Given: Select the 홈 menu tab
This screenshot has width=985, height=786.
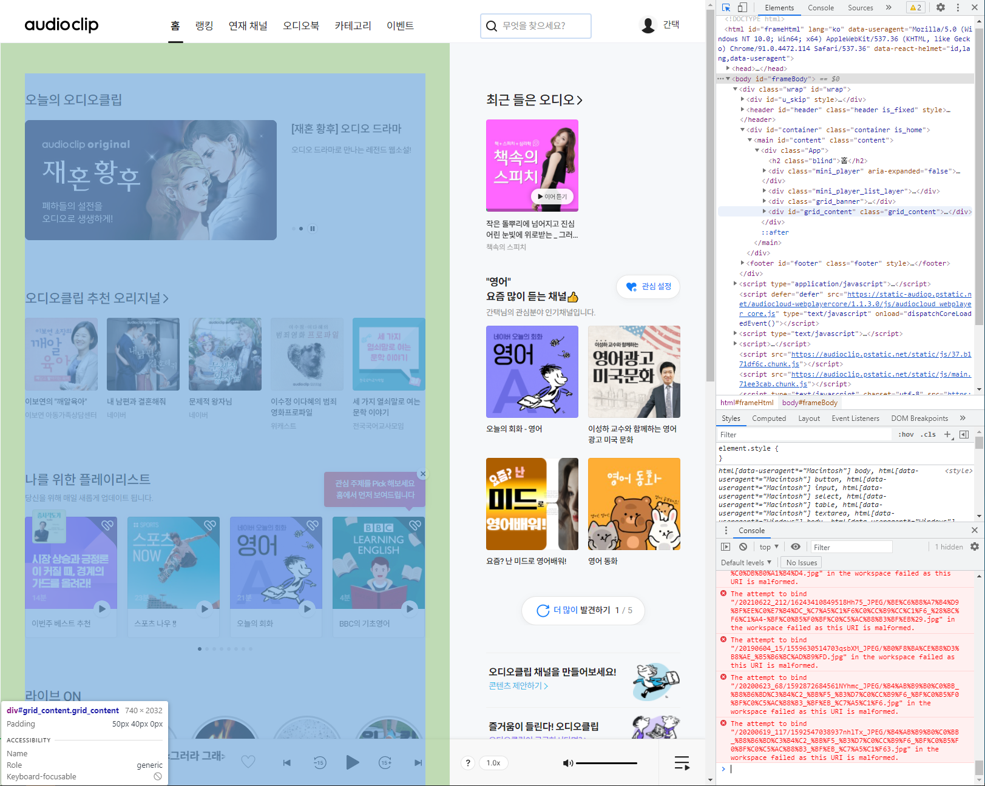Looking at the screenshot, I should point(175,25).
